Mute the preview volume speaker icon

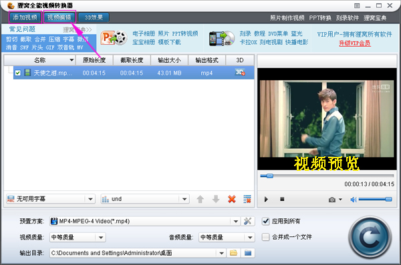click(x=354, y=200)
